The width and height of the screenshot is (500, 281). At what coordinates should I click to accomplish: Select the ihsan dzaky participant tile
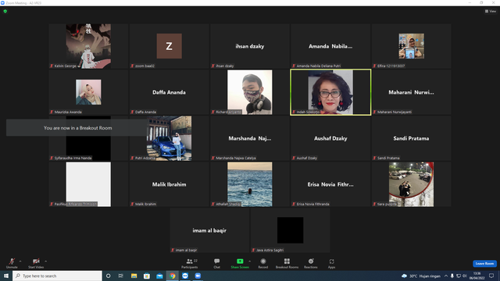250,46
